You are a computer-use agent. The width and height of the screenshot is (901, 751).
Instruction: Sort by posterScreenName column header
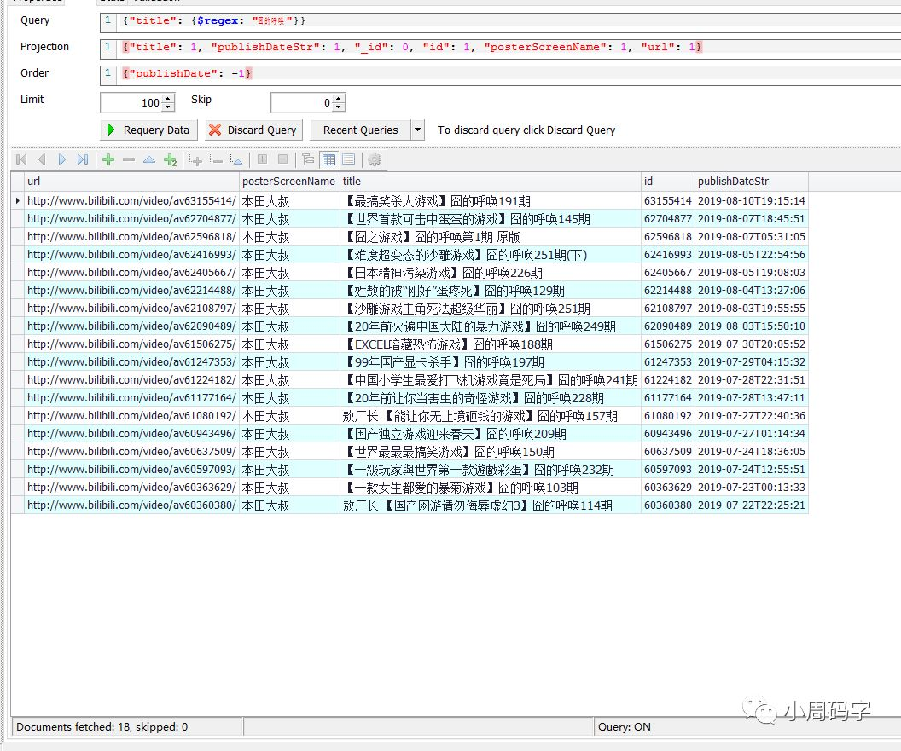pyautogui.click(x=289, y=182)
